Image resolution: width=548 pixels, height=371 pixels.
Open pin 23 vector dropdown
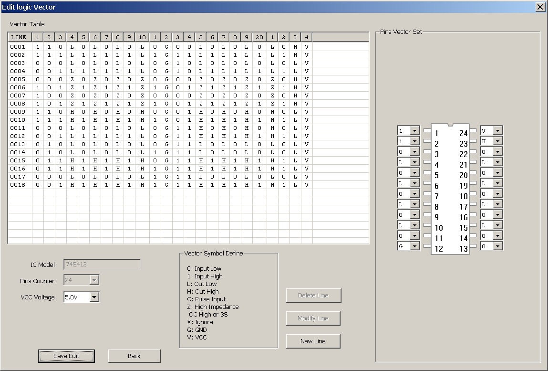[497, 141]
